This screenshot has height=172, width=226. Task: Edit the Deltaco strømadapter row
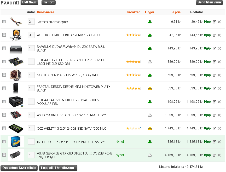214,22
